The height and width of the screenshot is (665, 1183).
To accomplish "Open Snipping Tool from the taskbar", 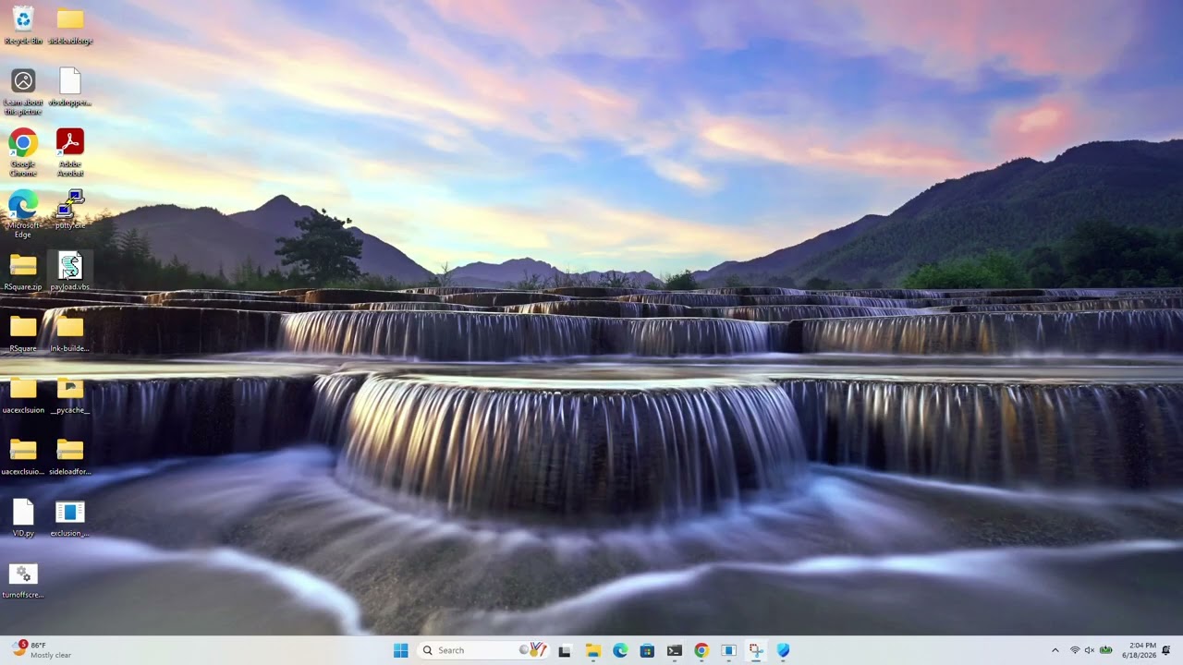I will click(x=756, y=650).
